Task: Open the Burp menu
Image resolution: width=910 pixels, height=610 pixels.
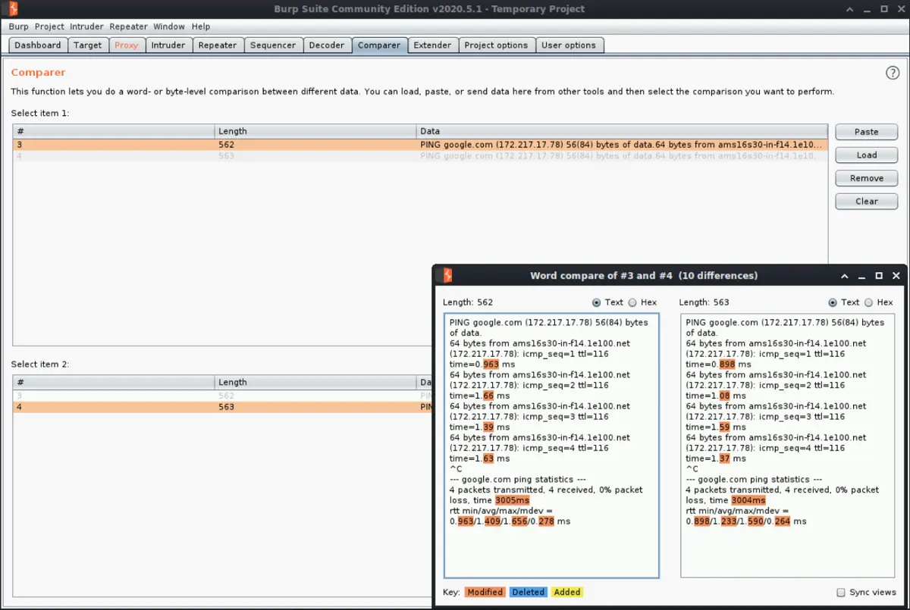Action: tap(19, 26)
